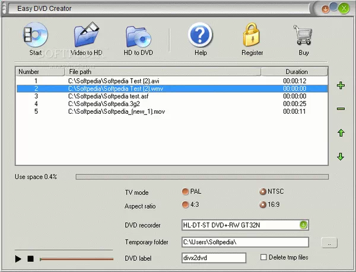Choose 16:9 aspect ratio
Image resolution: width=356 pixels, height=272 pixels.
pyautogui.click(x=263, y=205)
